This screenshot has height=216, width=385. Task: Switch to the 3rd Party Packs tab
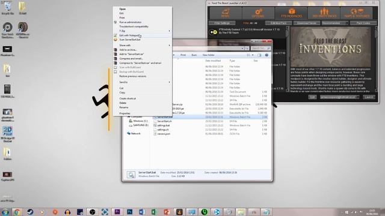pyautogui.click(x=324, y=13)
